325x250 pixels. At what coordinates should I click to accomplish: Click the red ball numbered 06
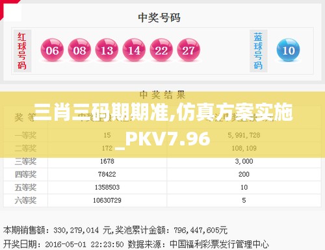point(52,50)
